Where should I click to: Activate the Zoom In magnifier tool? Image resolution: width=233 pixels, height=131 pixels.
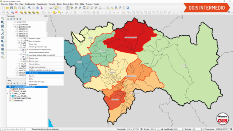click(x=76, y=8)
